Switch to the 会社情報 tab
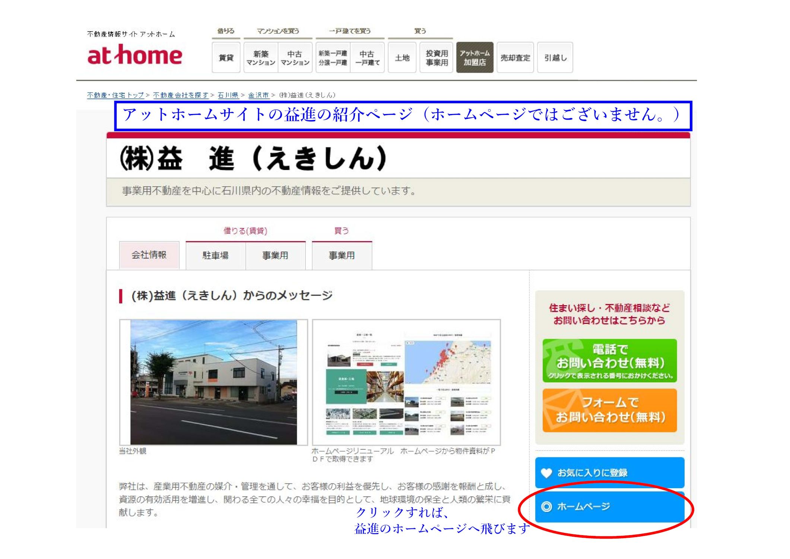 coord(149,255)
